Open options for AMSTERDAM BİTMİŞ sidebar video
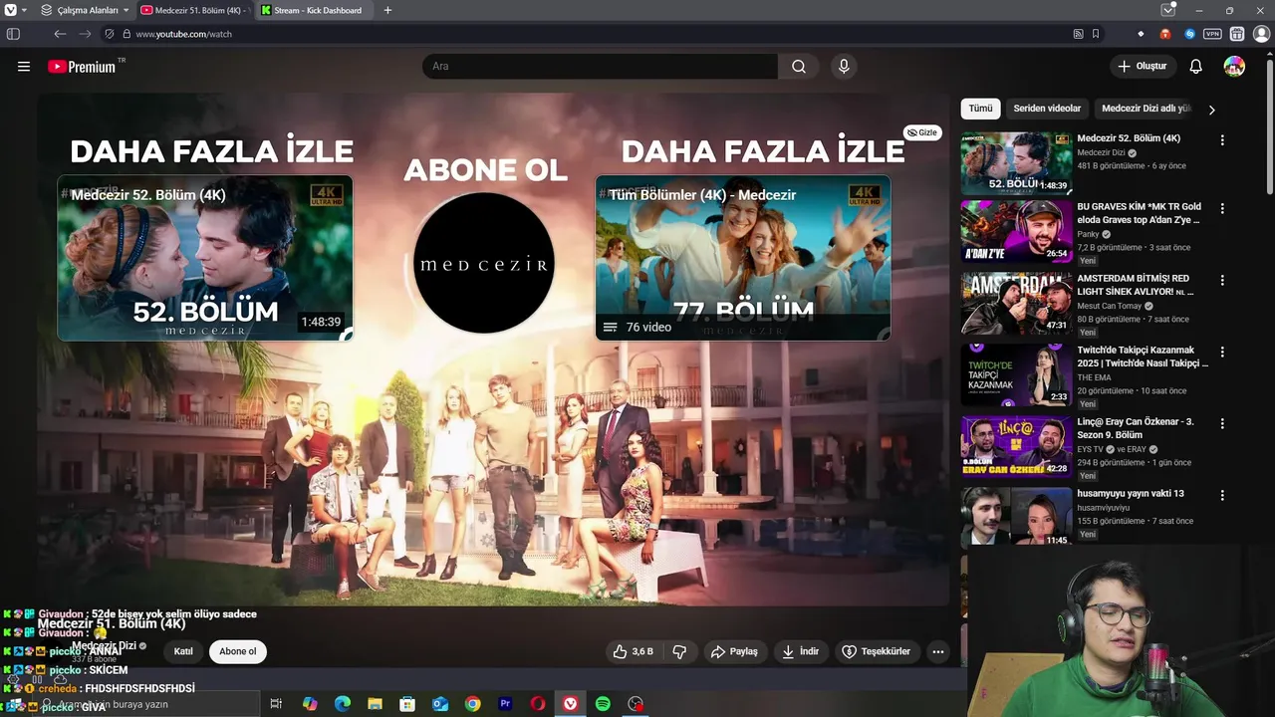The image size is (1275, 717). [x=1222, y=281]
